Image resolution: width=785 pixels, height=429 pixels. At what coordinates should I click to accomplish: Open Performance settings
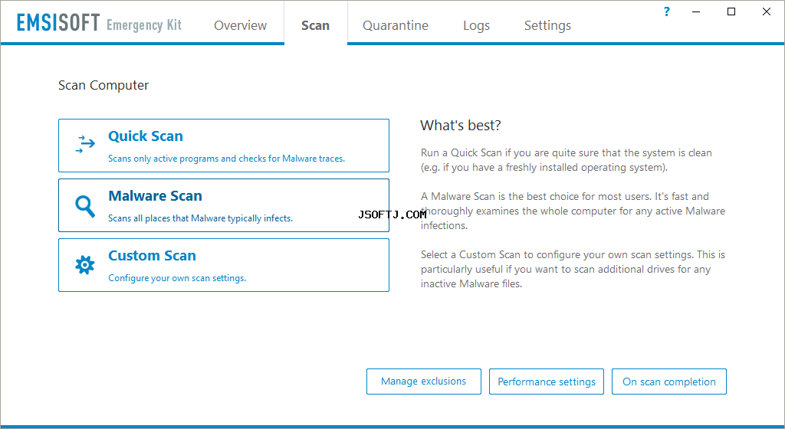546,382
